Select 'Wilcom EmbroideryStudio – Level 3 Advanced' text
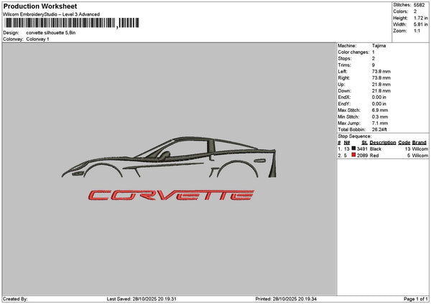The height and width of the screenshot is (304, 431). [x=52, y=14]
